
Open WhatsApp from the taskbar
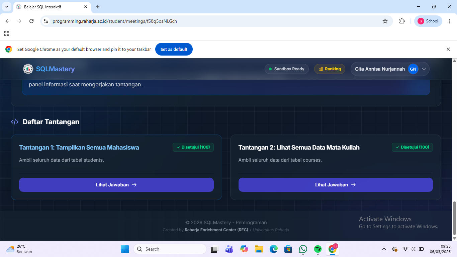[x=303, y=249]
